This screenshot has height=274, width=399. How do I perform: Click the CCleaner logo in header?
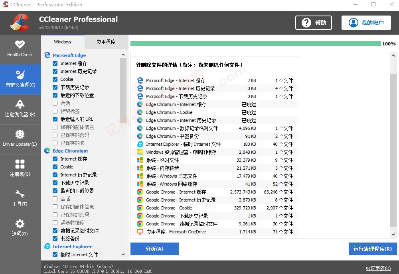click(20, 22)
